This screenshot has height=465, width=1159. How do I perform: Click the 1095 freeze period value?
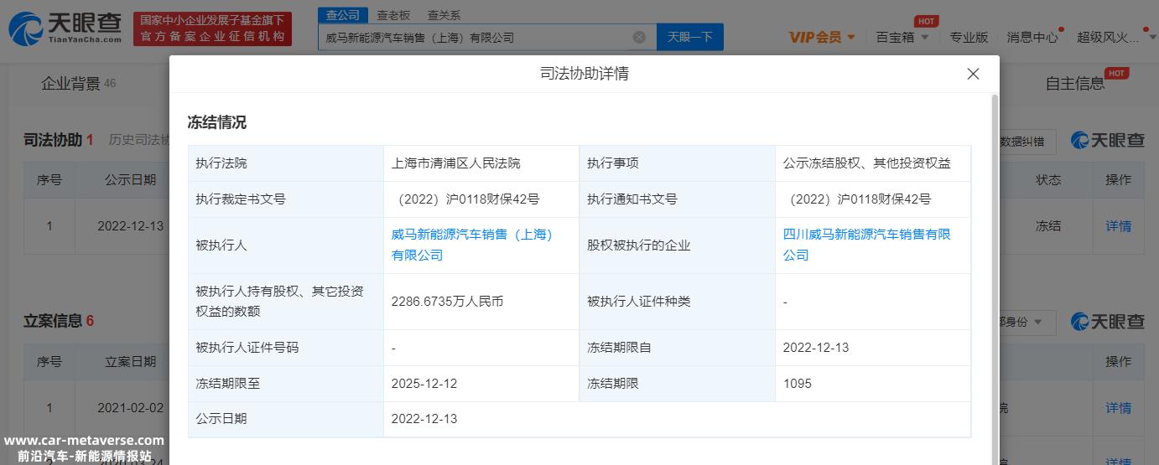[x=797, y=384]
